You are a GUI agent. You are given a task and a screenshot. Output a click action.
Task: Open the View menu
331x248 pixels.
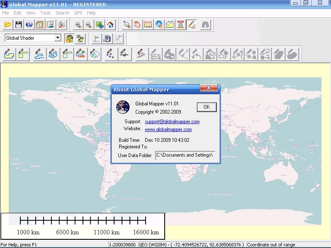(x=31, y=13)
